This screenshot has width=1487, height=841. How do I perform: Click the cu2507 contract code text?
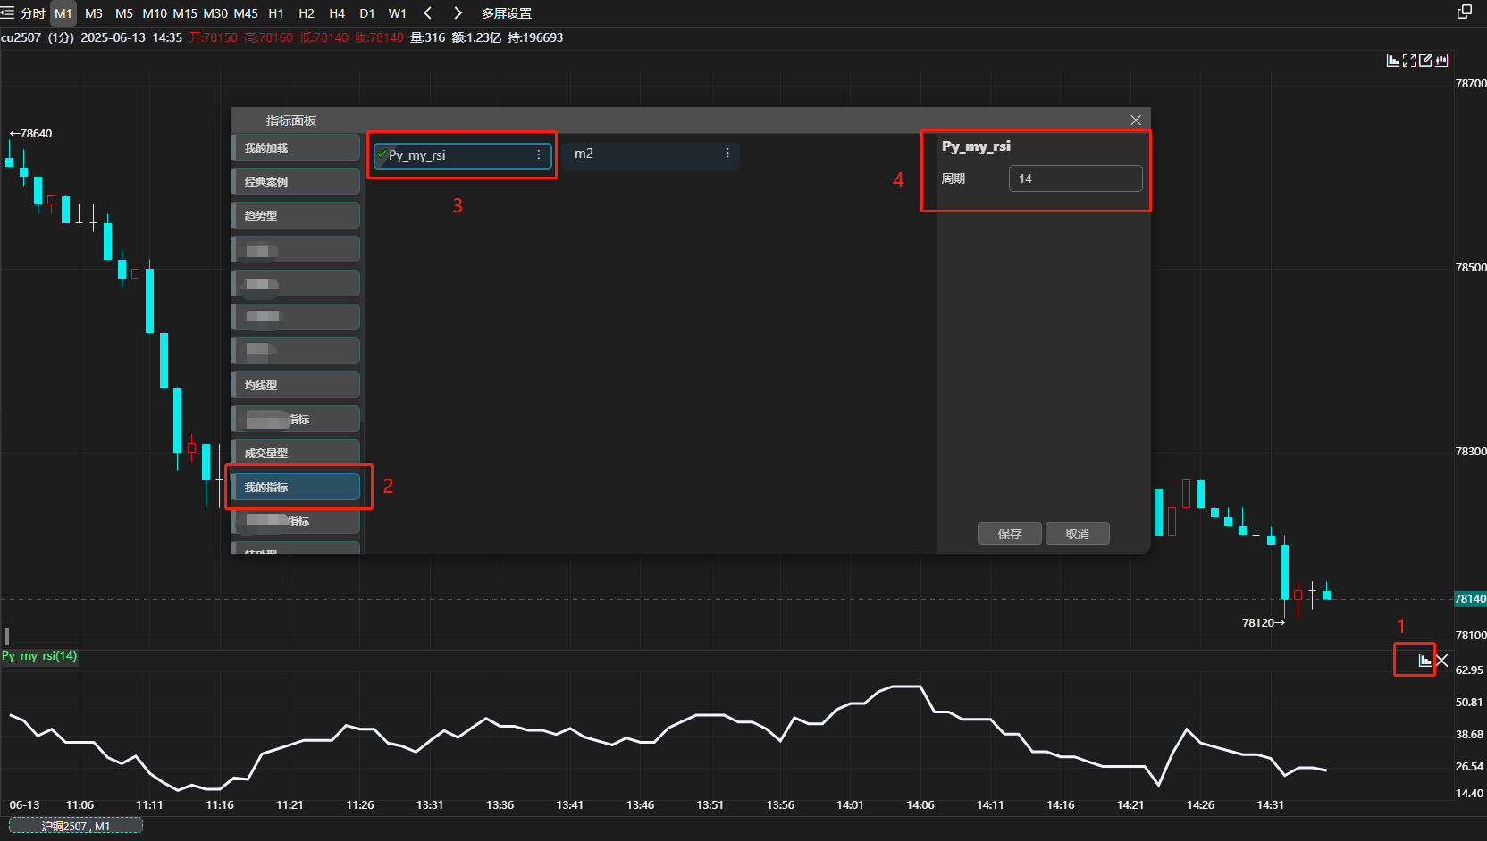tap(21, 37)
